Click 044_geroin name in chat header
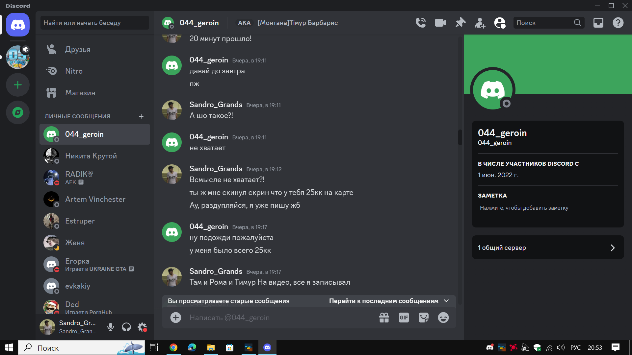This screenshot has height=355, width=632. click(199, 23)
